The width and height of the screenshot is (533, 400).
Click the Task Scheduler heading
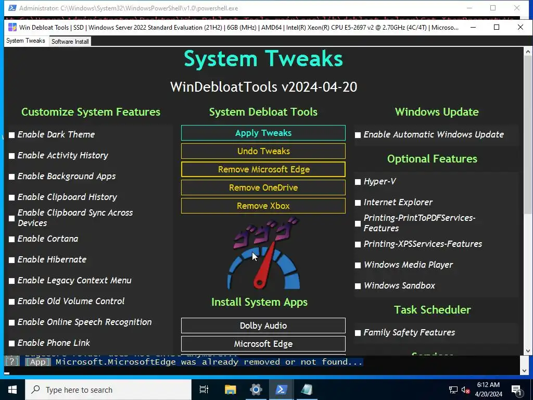[x=433, y=310]
